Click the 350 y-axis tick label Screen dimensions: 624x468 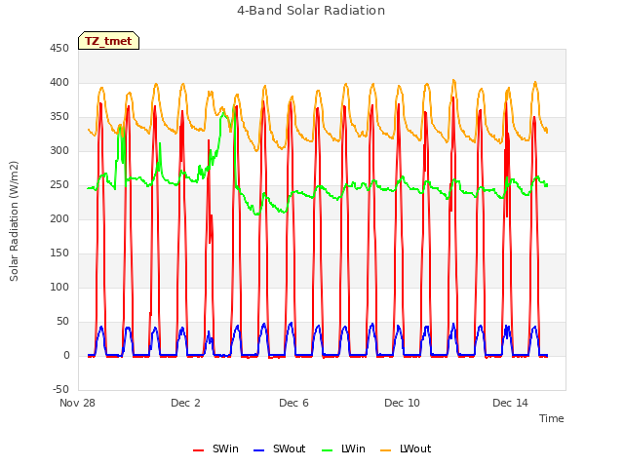[x=59, y=117]
